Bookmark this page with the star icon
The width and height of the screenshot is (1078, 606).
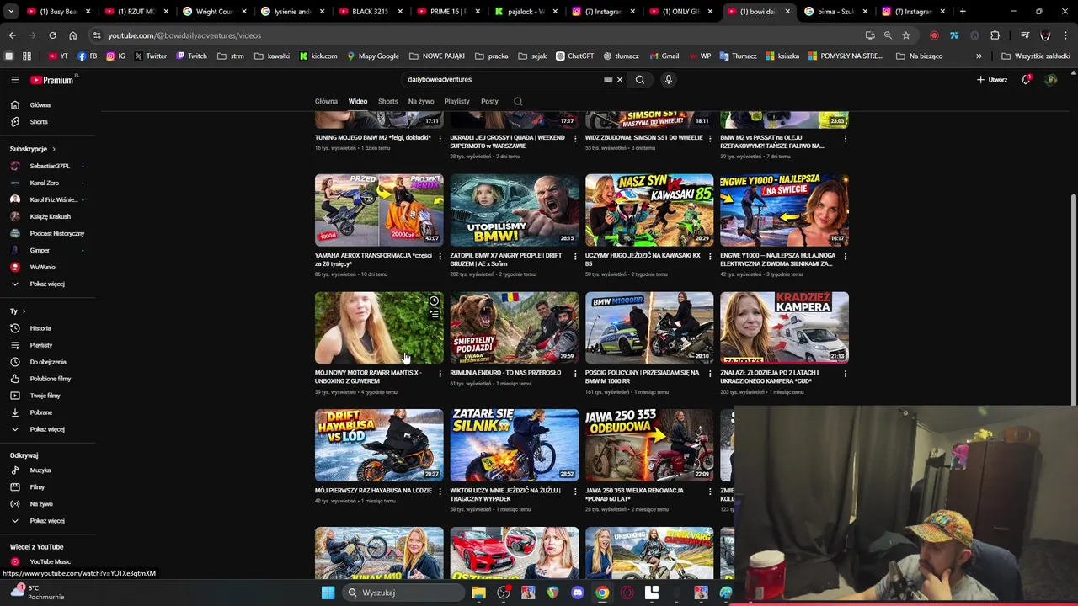tap(906, 35)
